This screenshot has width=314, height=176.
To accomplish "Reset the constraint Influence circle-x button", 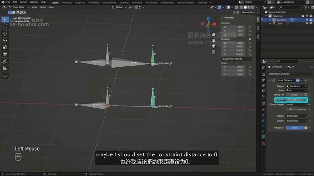I will tap(306, 128).
